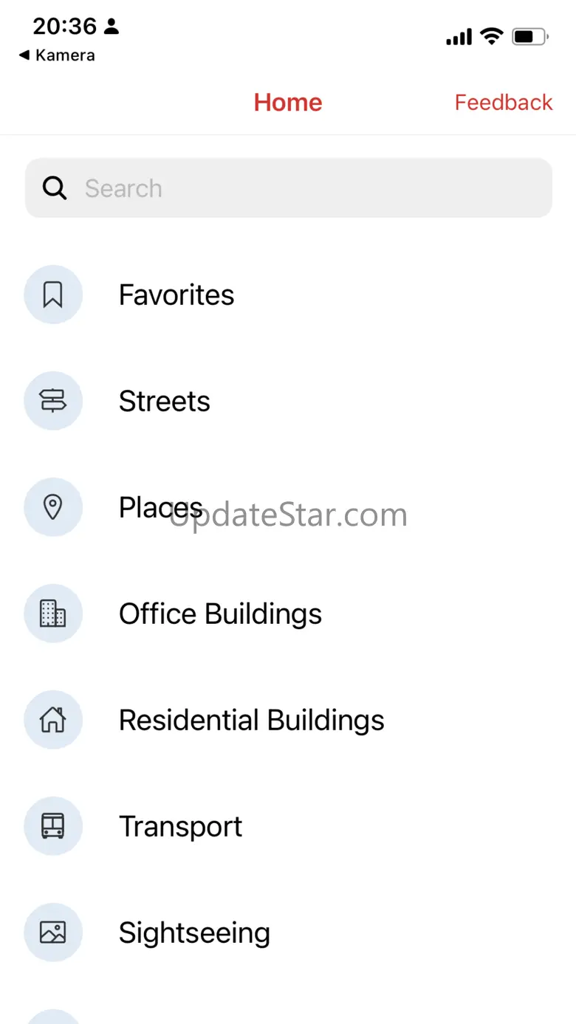Image resolution: width=576 pixels, height=1024 pixels.
Task: Tap the Residential Buildings house icon
Action: point(53,720)
